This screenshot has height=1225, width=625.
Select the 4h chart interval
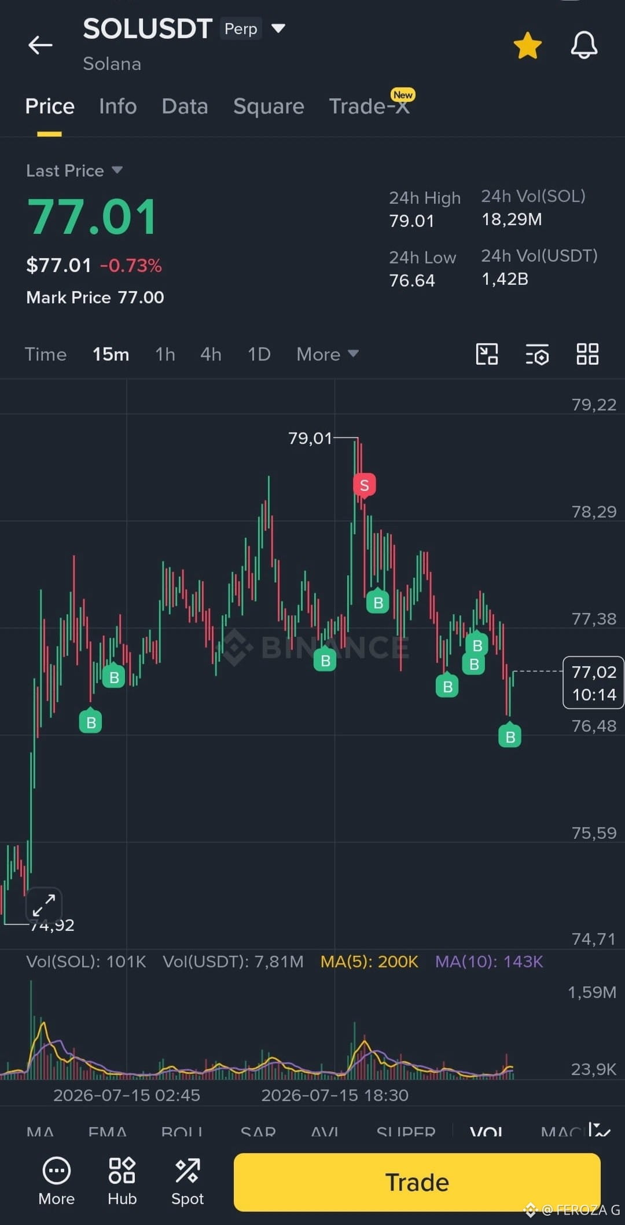pos(211,354)
